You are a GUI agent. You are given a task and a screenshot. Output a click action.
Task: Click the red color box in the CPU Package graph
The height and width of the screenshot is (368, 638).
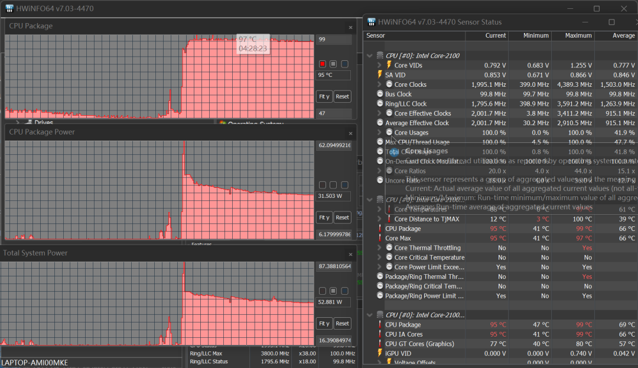(x=323, y=64)
